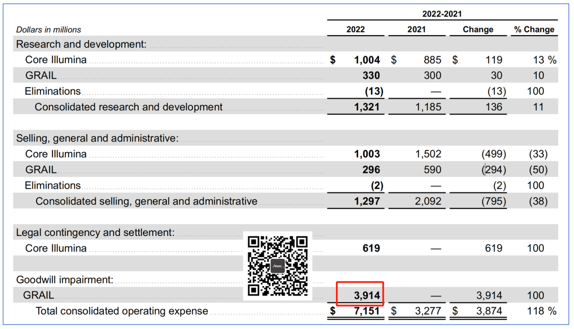Click the R&D GRAIL 2021 value 300
The width and height of the screenshot is (574, 329).
coord(432,76)
